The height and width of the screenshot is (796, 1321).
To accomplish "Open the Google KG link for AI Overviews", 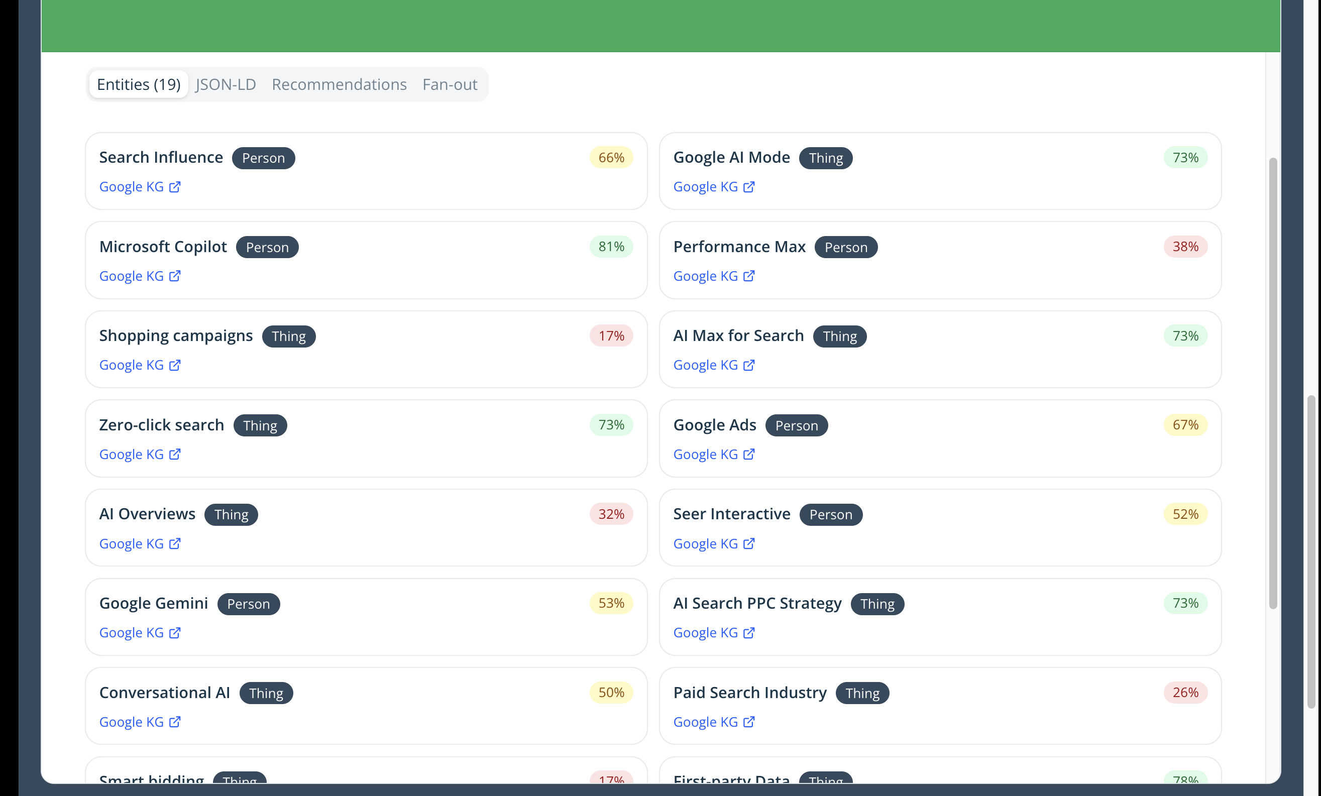I will click(x=140, y=543).
